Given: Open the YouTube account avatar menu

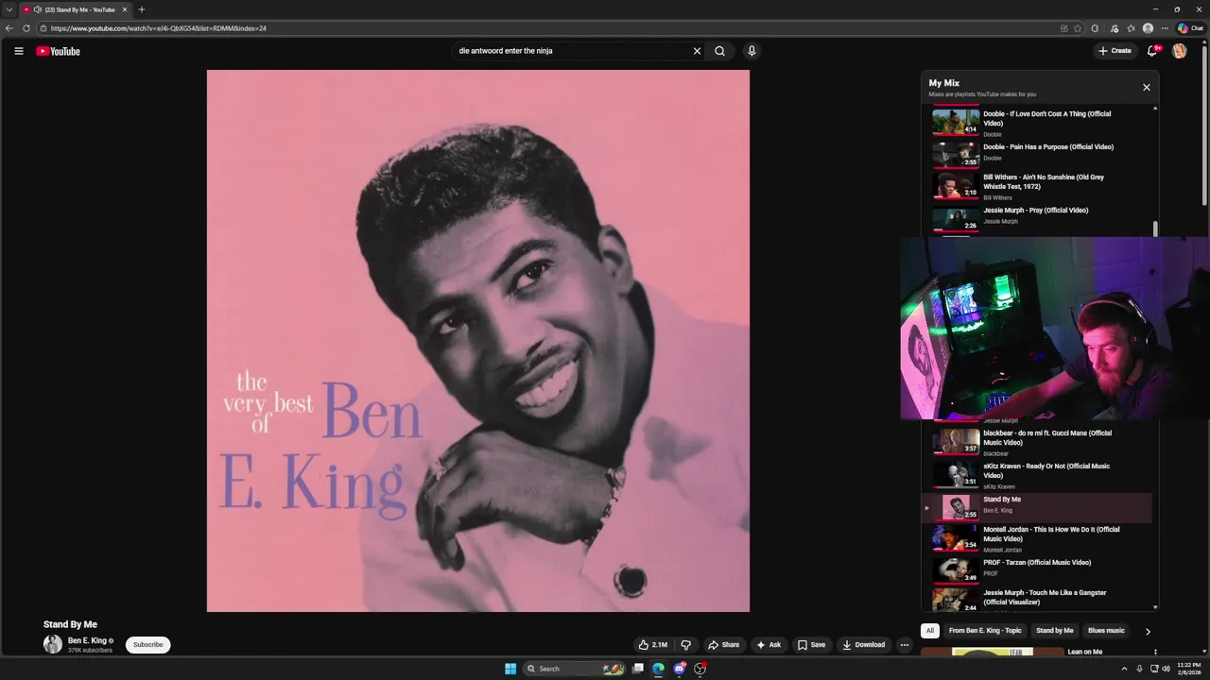Looking at the screenshot, I should coord(1179,51).
